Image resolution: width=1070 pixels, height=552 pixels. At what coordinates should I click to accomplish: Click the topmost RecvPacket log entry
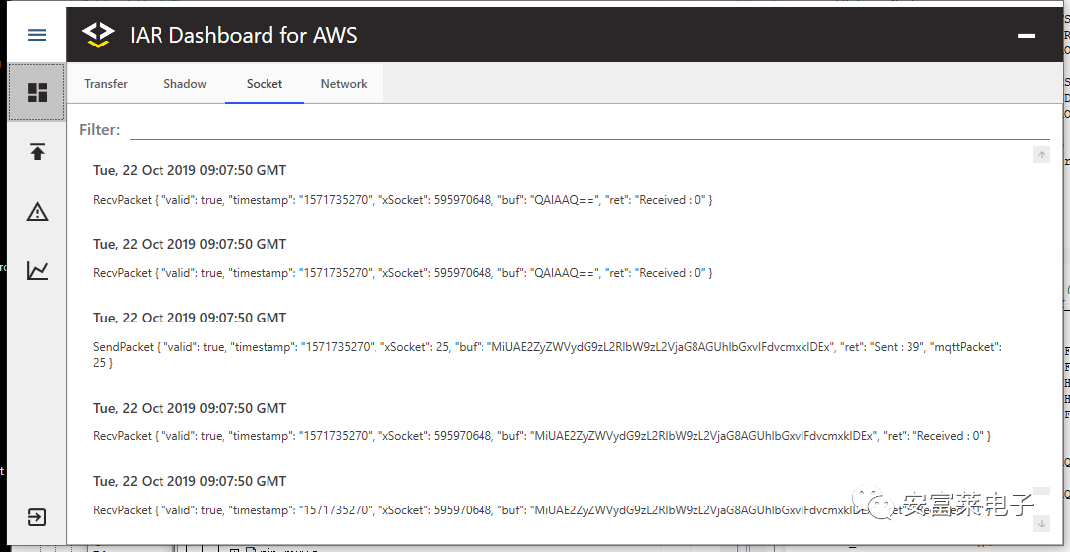tap(402, 200)
